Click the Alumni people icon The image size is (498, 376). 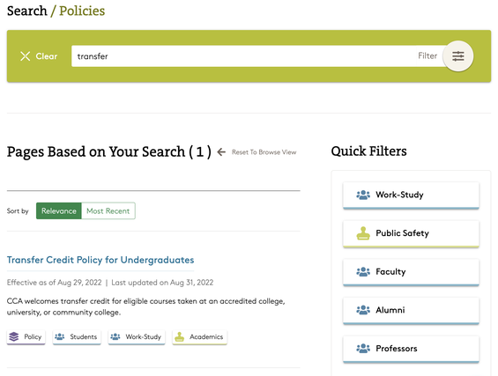pos(363,310)
